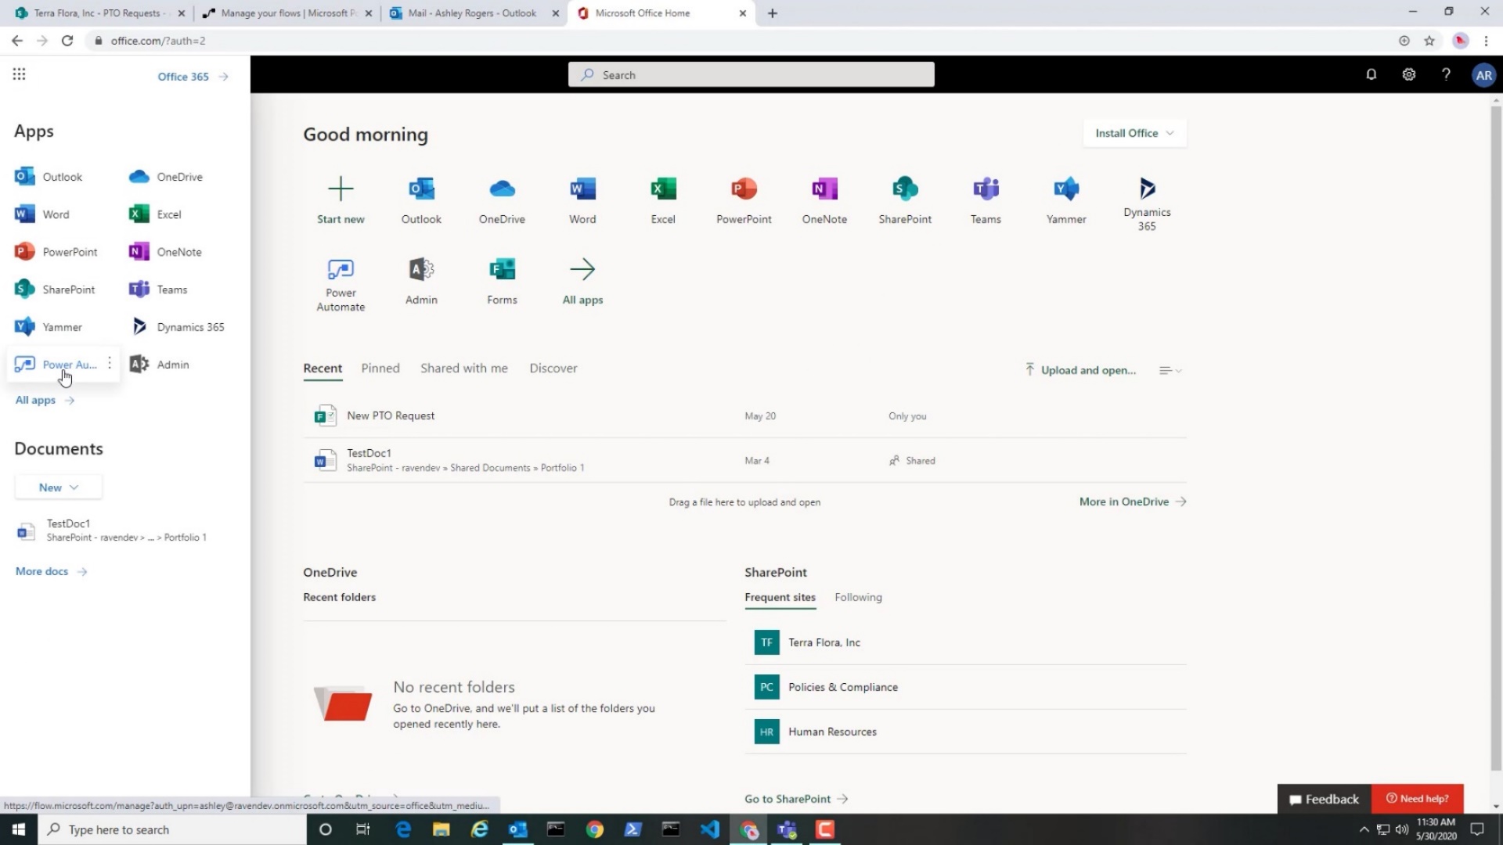Viewport: 1503px width, 845px height.
Task: Click the More docs link
Action: click(x=51, y=571)
